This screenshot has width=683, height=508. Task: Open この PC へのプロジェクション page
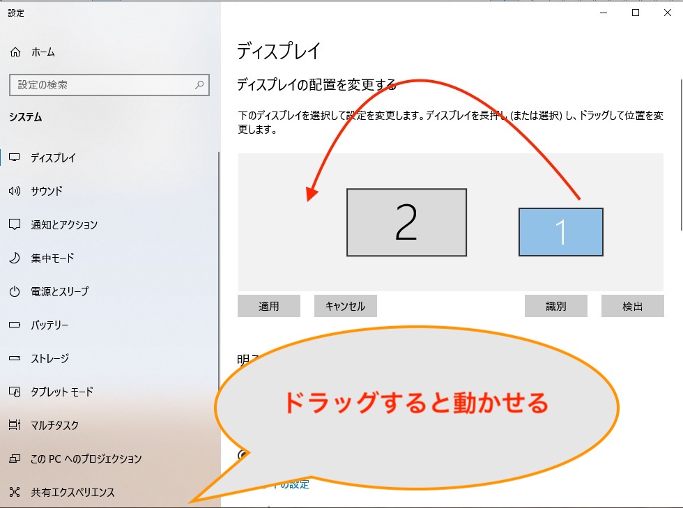tap(86, 459)
